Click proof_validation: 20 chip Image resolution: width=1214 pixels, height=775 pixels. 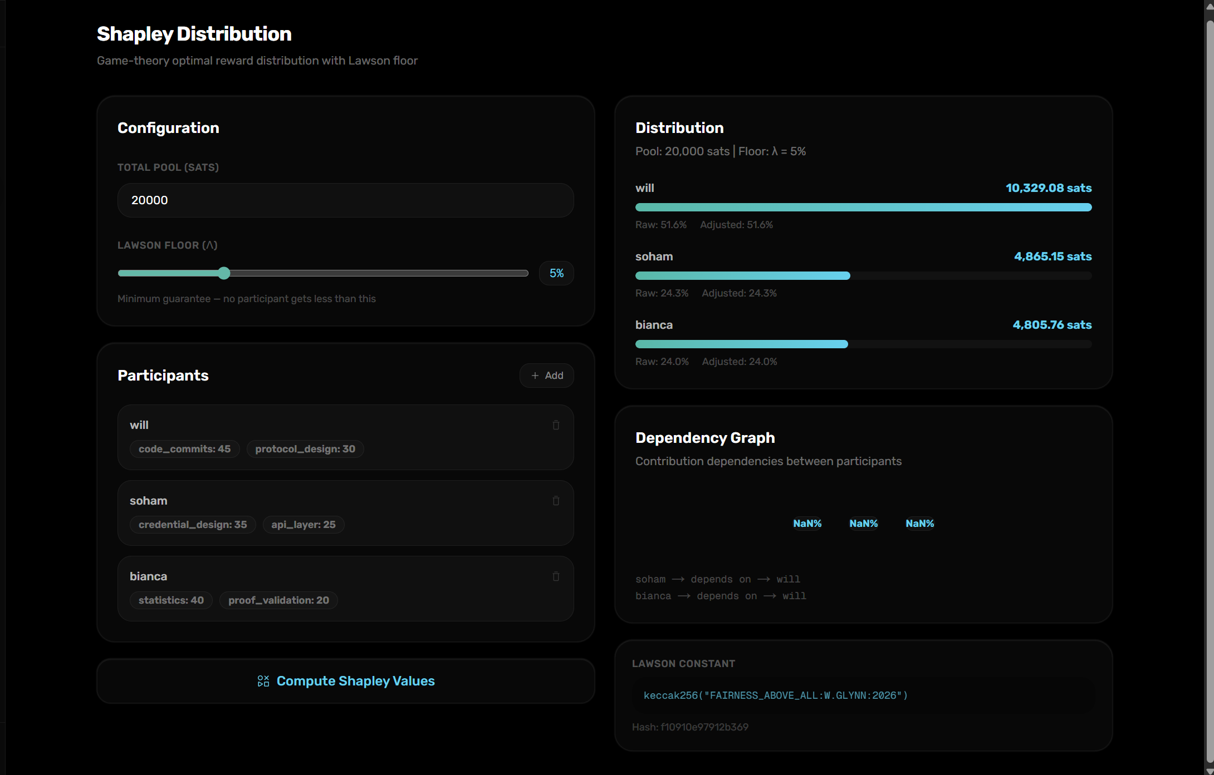278,600
